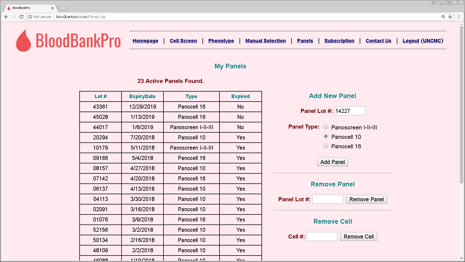Click the browser forward arrow
Image resolution: width=465 pixels, height=262 pixels.
coord(14,17)
